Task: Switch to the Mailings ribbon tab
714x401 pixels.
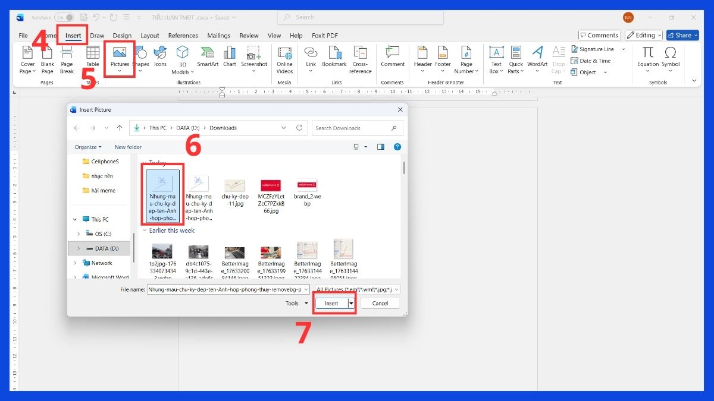Action: (218, 35)
